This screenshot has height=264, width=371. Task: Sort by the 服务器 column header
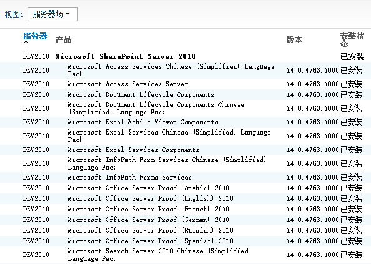pyautogui.click(x=35, y=36)
